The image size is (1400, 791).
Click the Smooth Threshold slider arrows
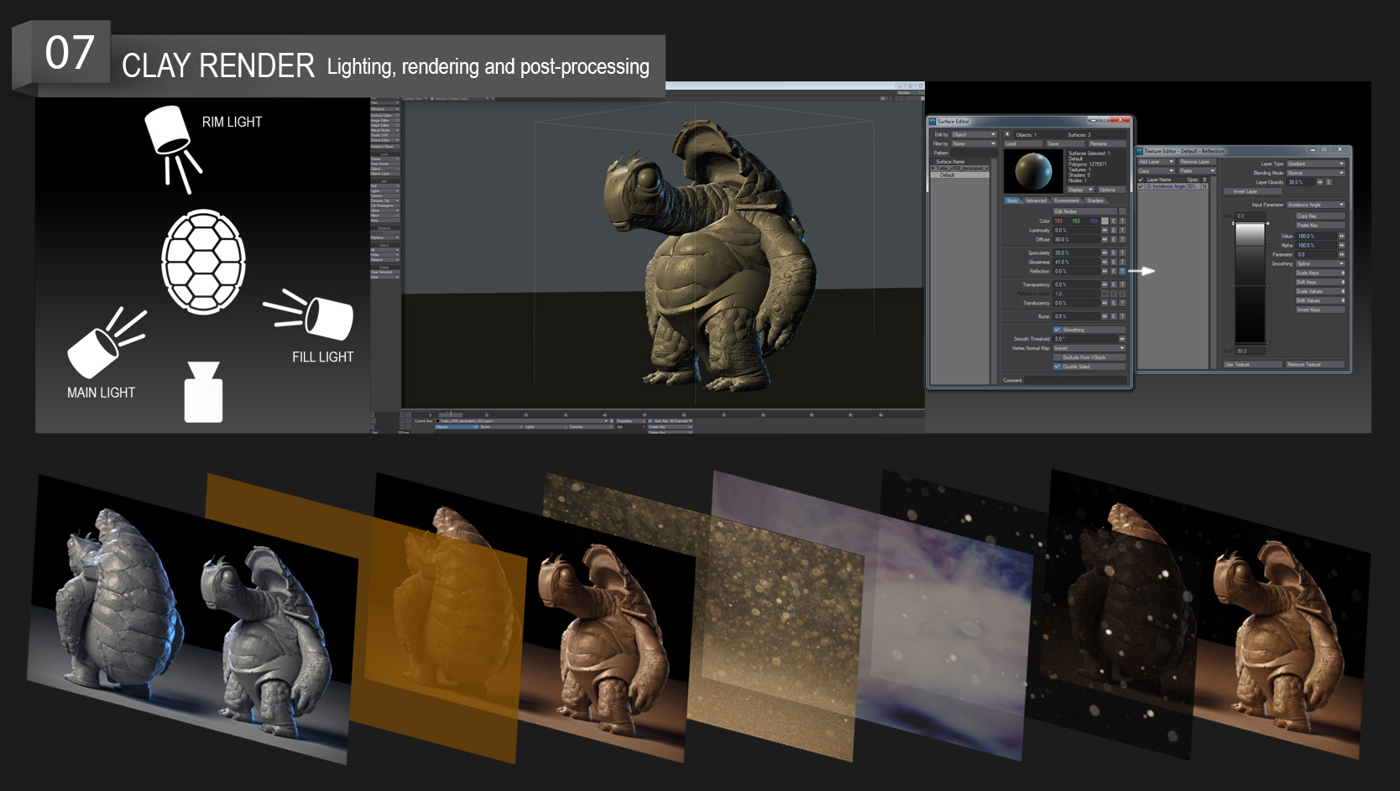[x=1122, y=339]
